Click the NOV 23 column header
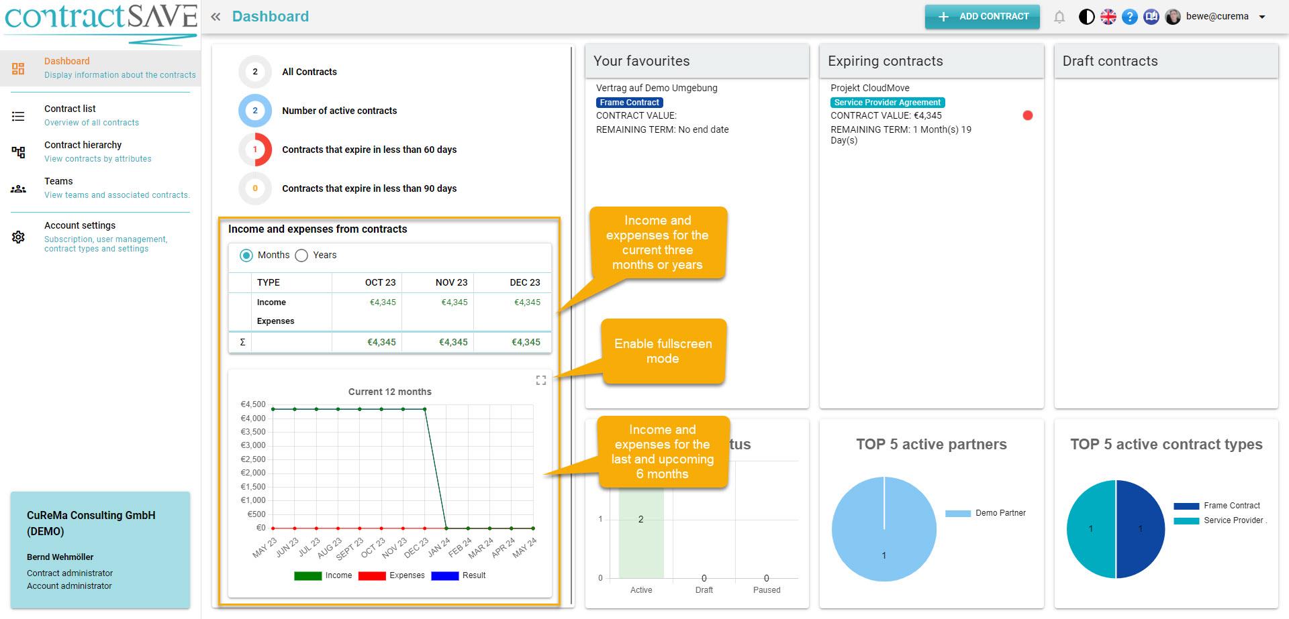1289x619 pixels. (x=451, y=282)
